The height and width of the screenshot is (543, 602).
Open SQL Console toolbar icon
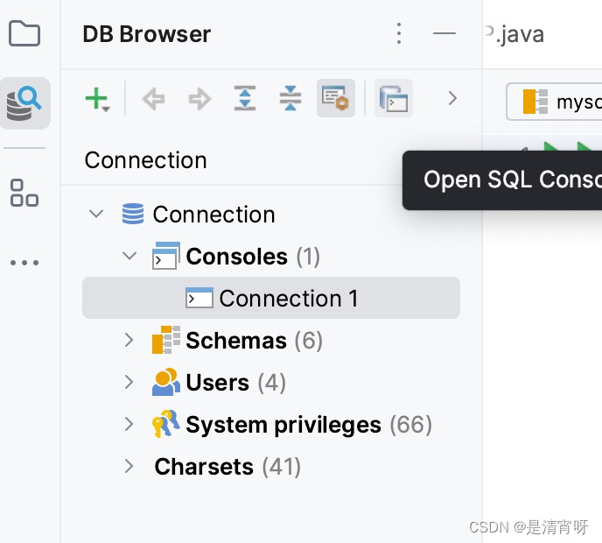(394, 98)
